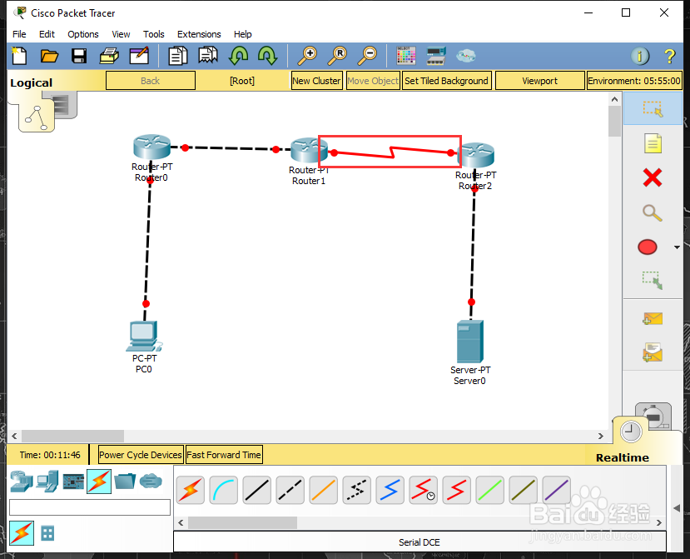The height and width of the screenshot is (559, 690).
Task: Click the New Cluster button
Action: tap(316, 81)
